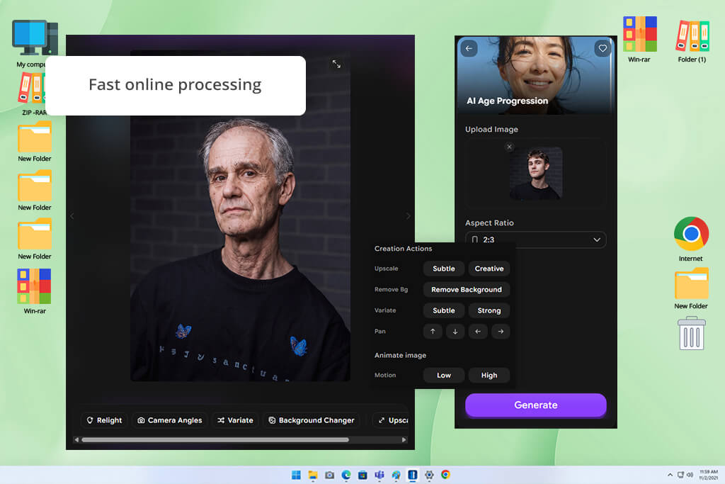The height and width of the screenshot is (484, 725).
Task: Set motion to High
Action: coord(489,376)
